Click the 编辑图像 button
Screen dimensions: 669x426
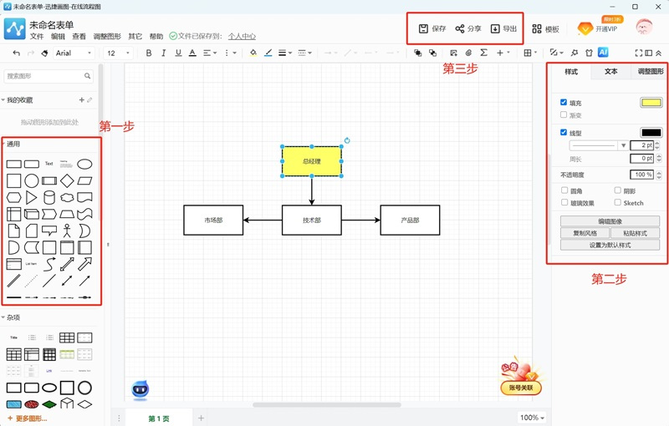[x=610, y=221]
